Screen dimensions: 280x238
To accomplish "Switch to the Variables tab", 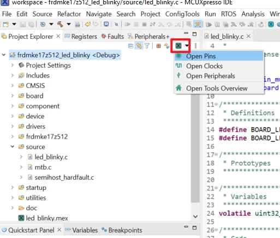I will [x=81, y=230].
